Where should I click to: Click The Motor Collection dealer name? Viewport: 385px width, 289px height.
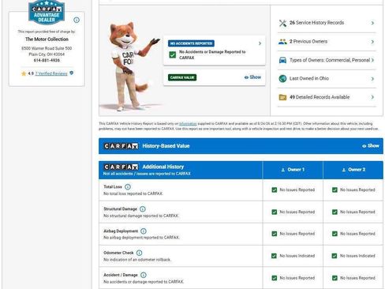47,39
